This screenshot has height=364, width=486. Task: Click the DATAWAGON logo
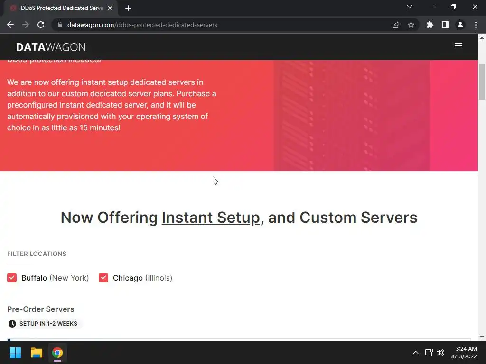[50, 47]
